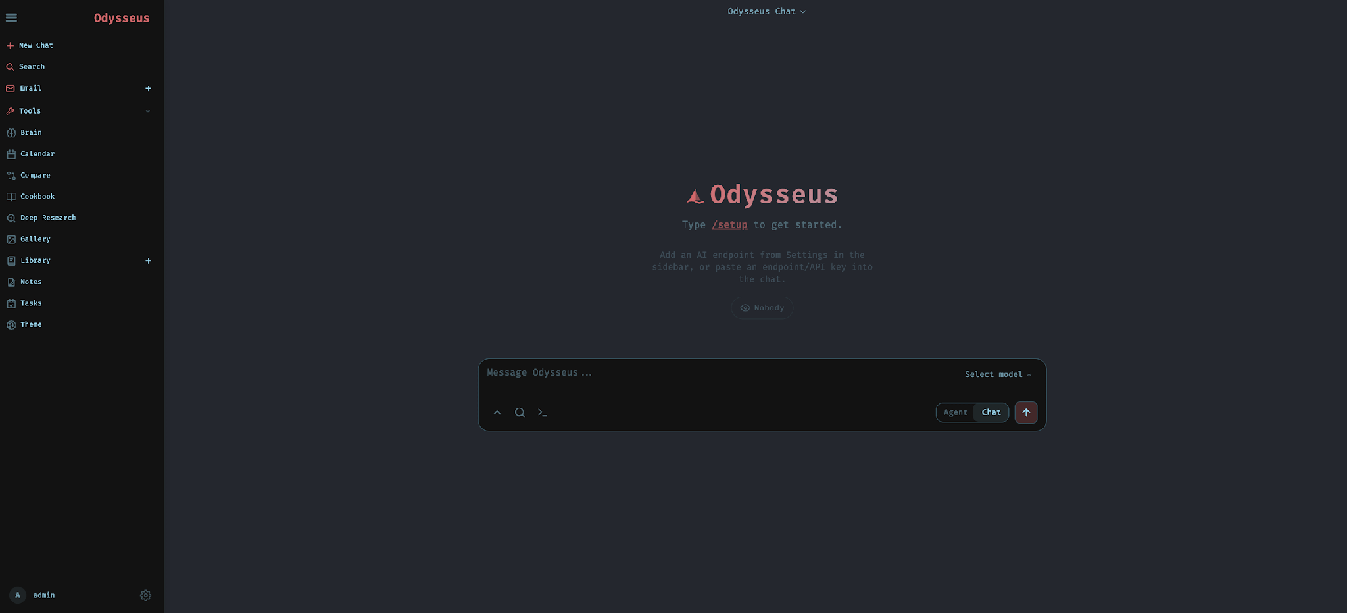This screenshot has width=1347, height=613.
Task: Open the Brain tool
Action: pos(31,132)
